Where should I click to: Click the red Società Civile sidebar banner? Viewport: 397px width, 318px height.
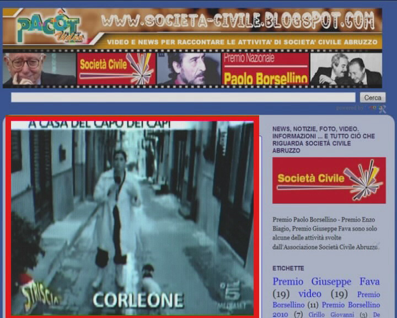click(329, 181)
